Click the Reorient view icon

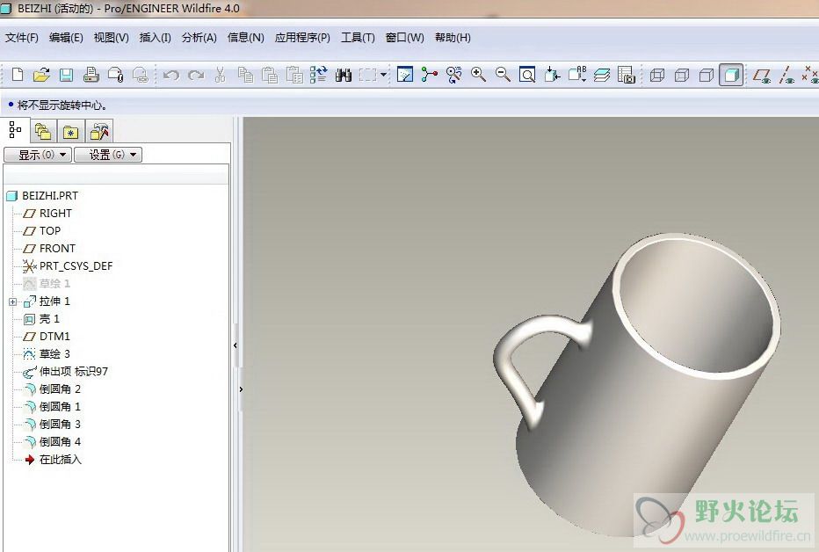[x=552, y=75]
